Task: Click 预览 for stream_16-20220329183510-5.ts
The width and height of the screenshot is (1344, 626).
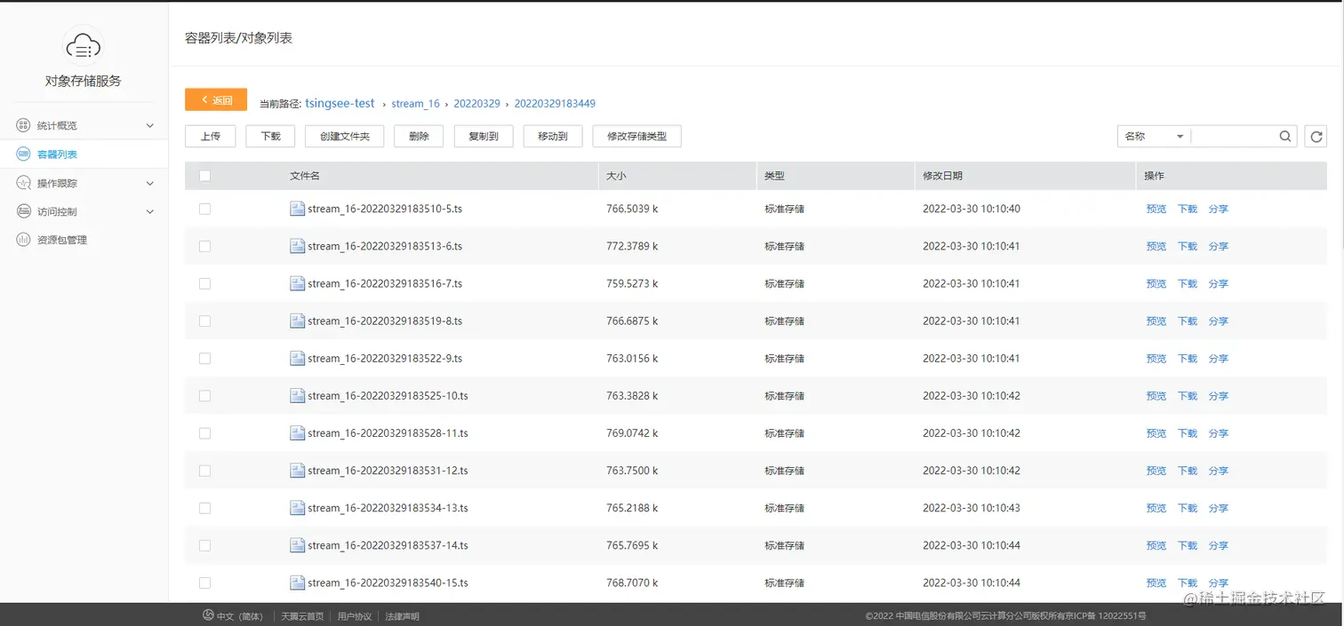Action: [1156, 209]
